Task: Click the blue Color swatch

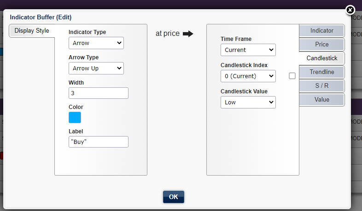Action: pyautogui.click(x=75, y=118)
